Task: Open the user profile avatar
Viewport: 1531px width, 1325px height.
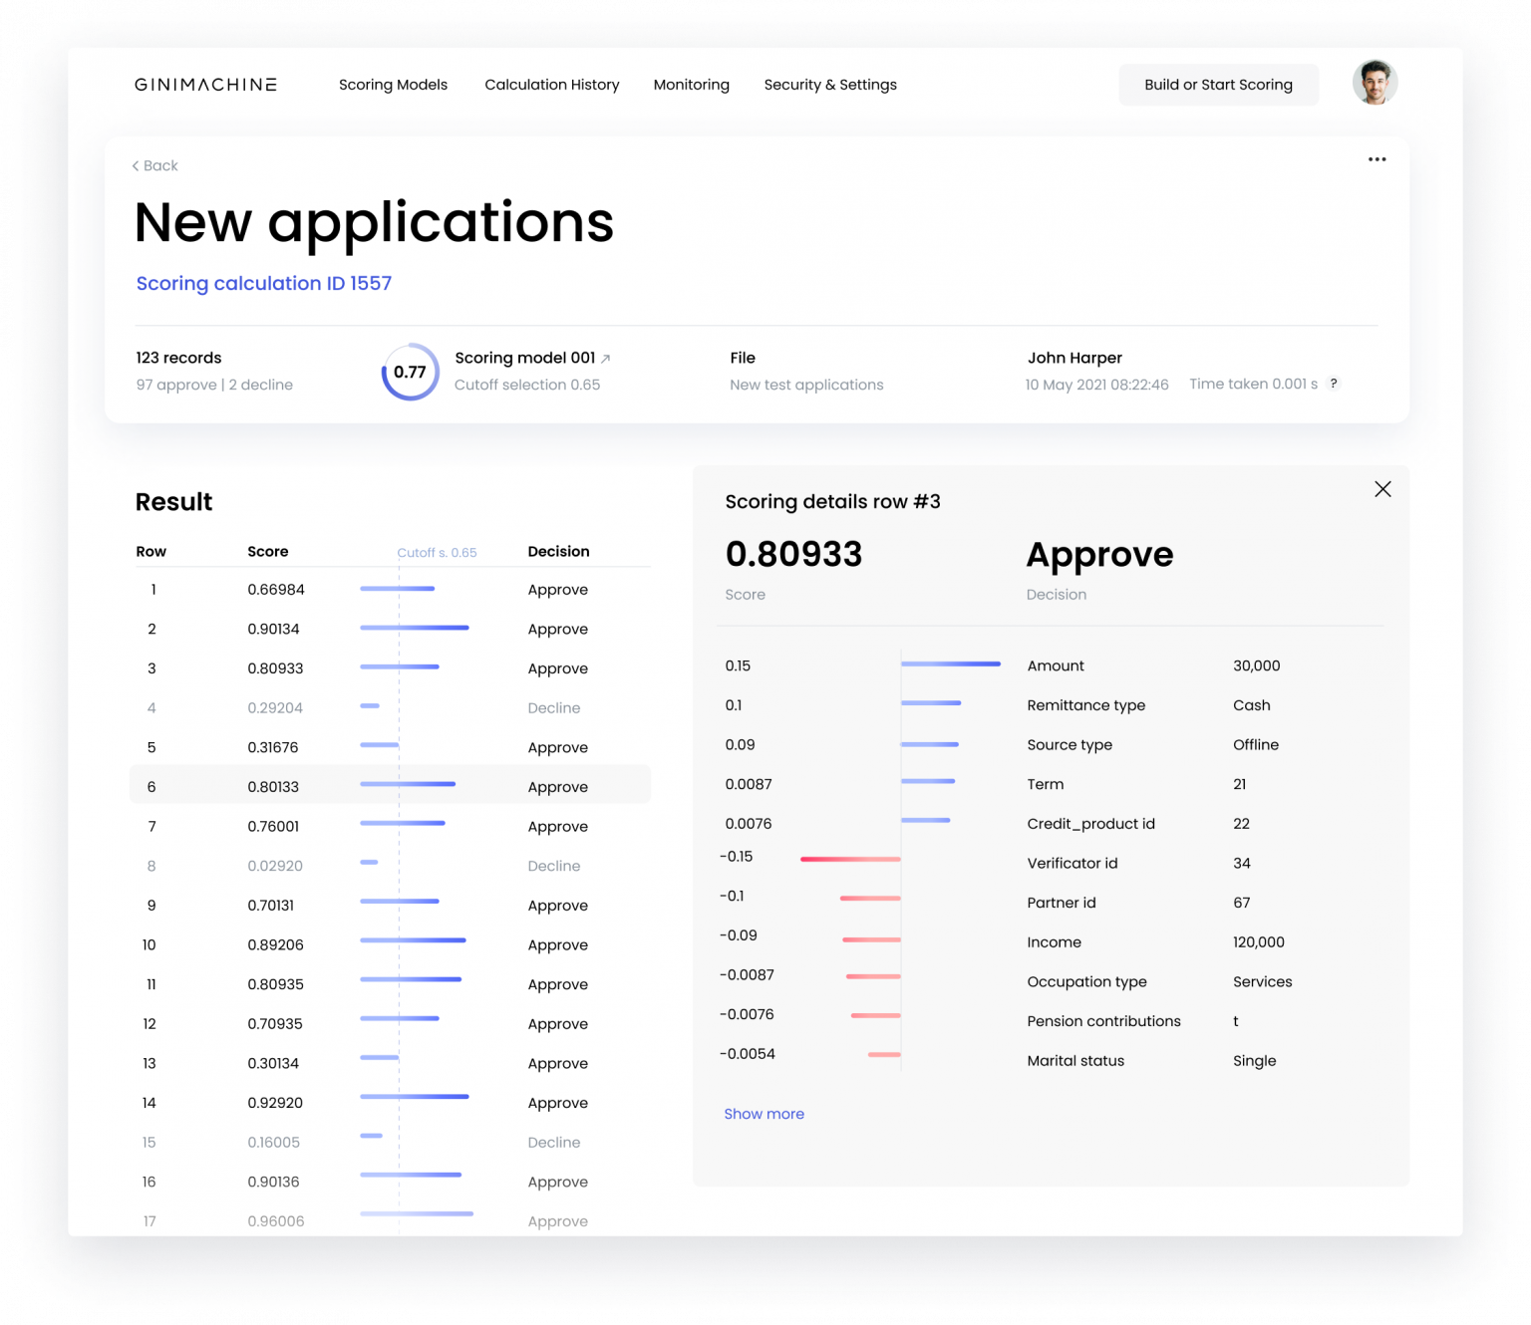Action: click(1375, 83)
